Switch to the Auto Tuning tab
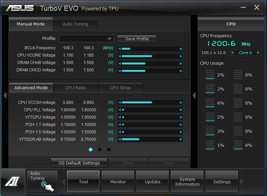267x196 pixels. (75, 24)
